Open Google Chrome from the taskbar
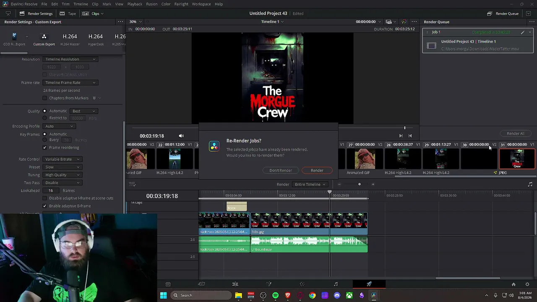537x302 pixels. coord(312,295)
